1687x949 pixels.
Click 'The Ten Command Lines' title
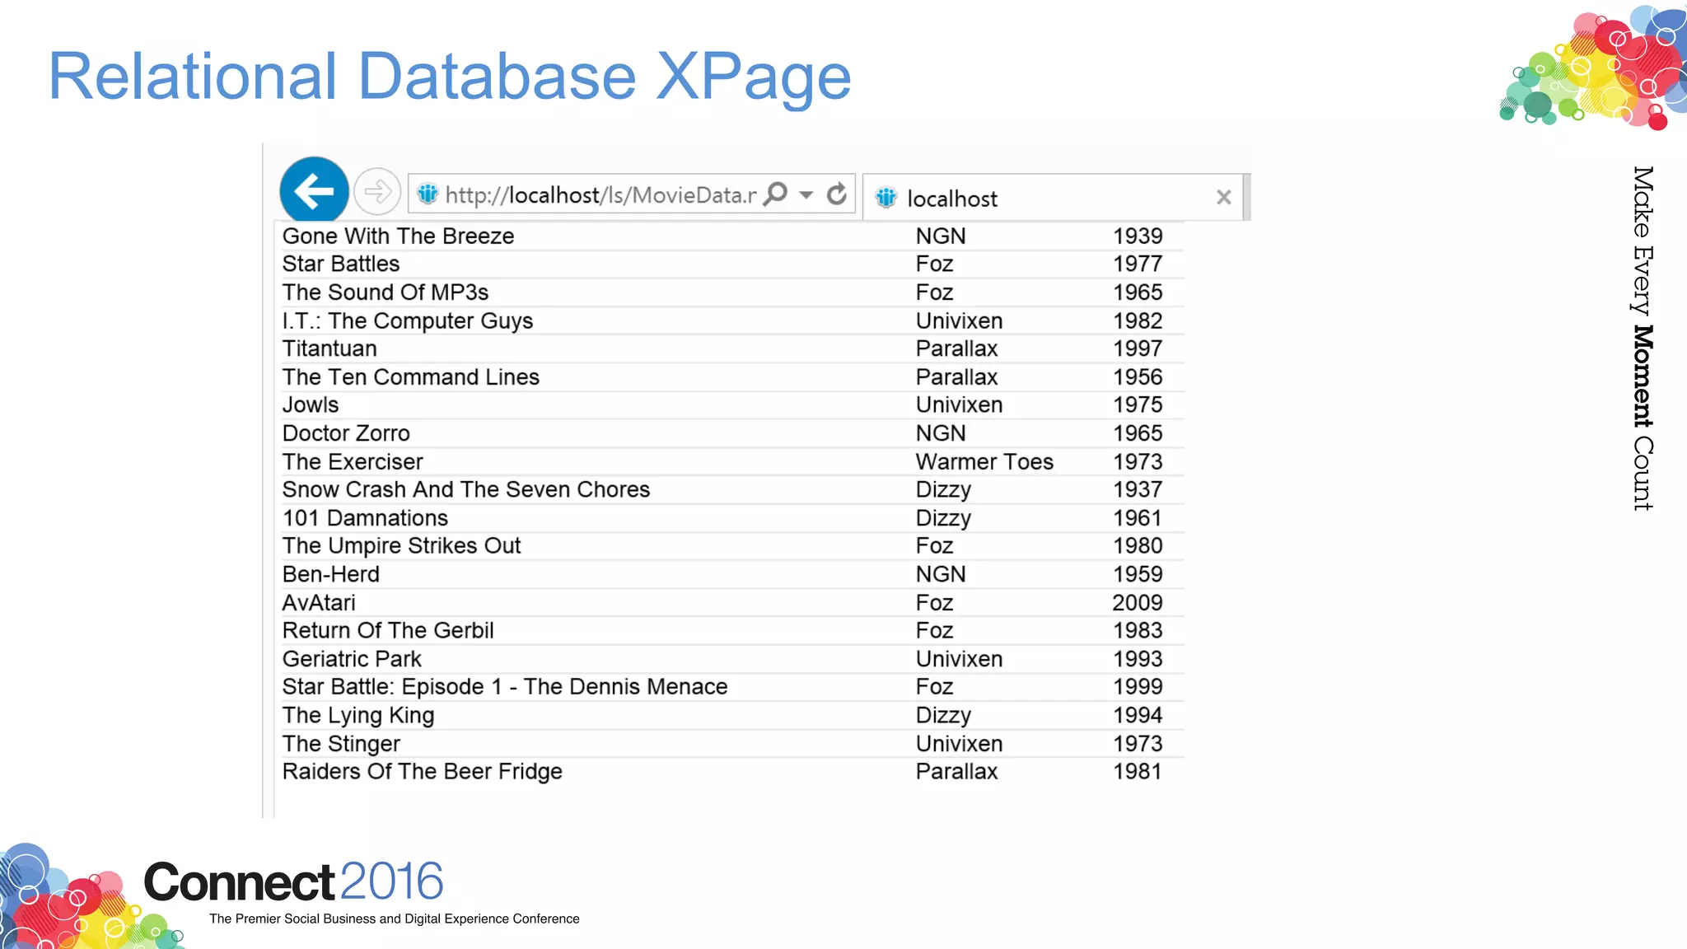pyautogui.click(x=411, y=377)
